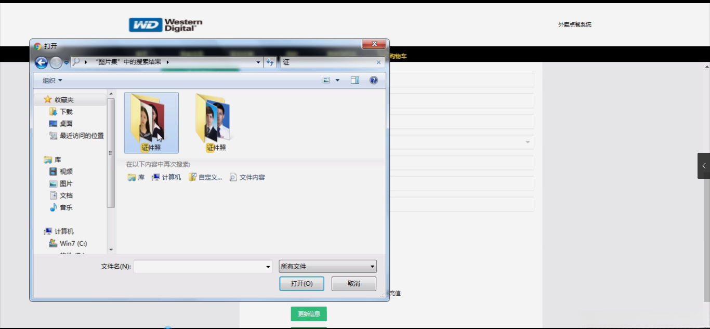Open help with the question mark icon
Viewport: 710px width, 329px height.
tap(373, 81)
